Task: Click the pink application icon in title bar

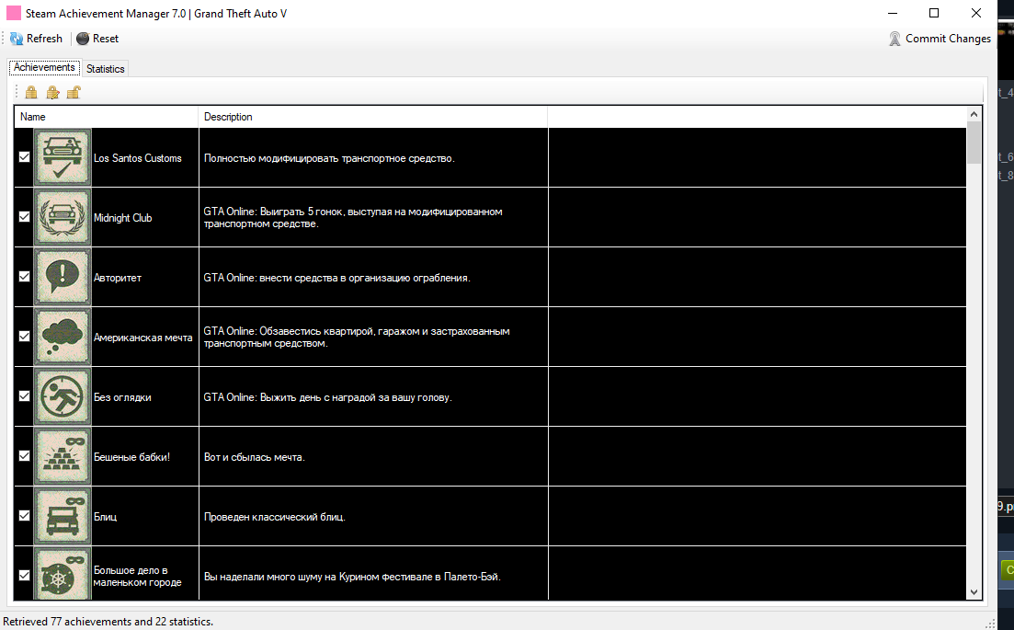Action: pyautogui.click(x=14, y=13)
